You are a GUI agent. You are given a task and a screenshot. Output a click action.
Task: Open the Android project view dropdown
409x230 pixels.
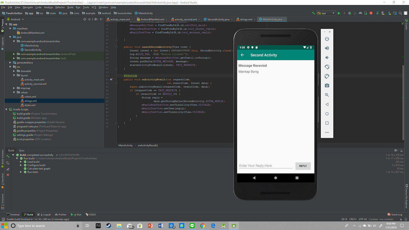[15, 19]
